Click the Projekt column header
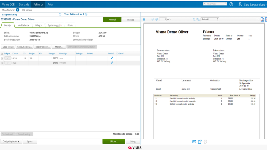 tap(32, 53)
